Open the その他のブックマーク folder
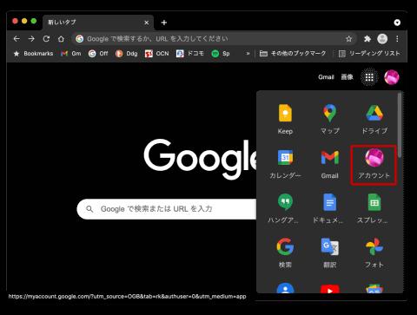This screenshot has width=417, height=315. (293, 54)
